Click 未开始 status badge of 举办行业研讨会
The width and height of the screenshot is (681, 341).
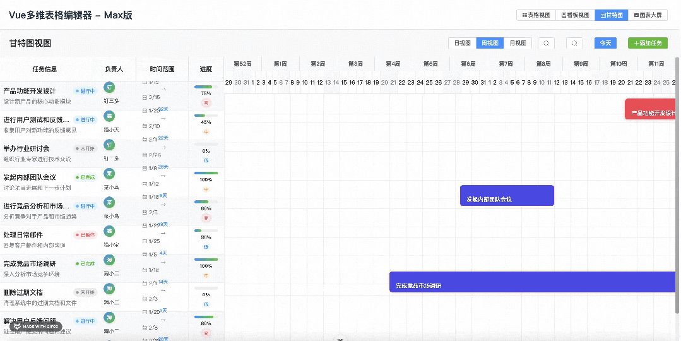click(x=85, y=148)
